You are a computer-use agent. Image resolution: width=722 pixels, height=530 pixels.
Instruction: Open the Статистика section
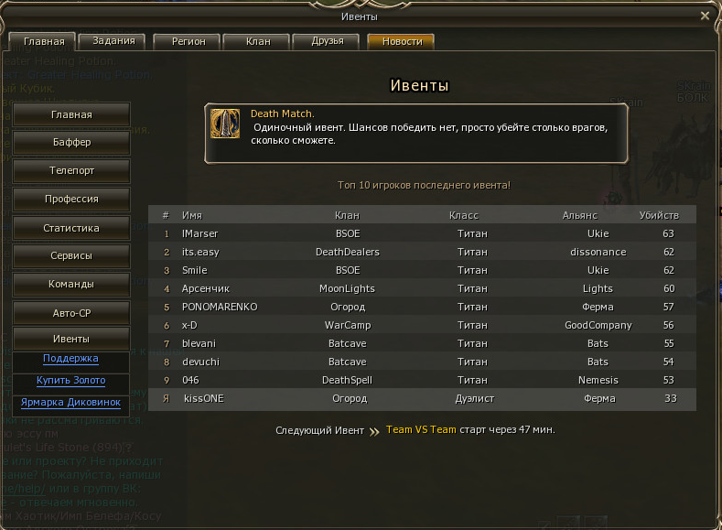pyautogui.click(x=71, y=228)
